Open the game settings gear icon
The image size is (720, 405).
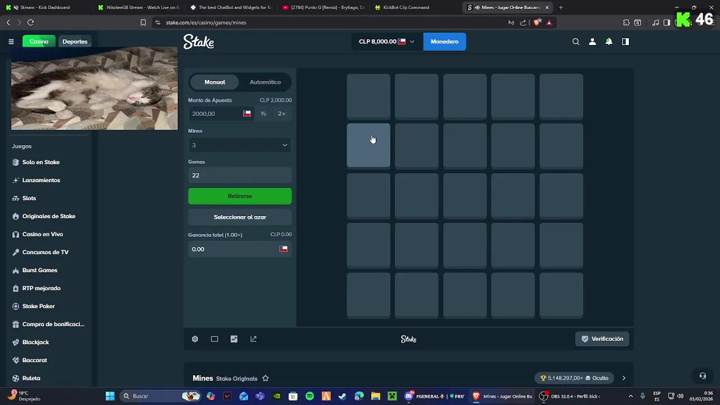[195, 339]
